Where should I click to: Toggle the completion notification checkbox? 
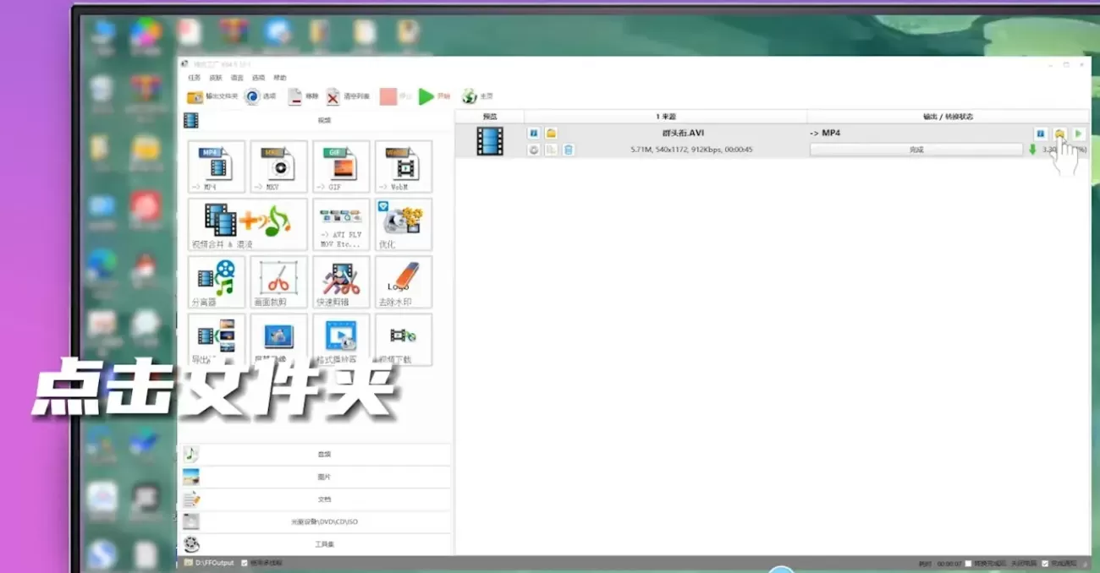(1045, 564)
